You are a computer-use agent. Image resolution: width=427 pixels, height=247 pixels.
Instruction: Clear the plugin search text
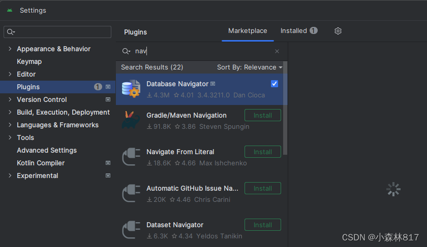coord(277,51)
